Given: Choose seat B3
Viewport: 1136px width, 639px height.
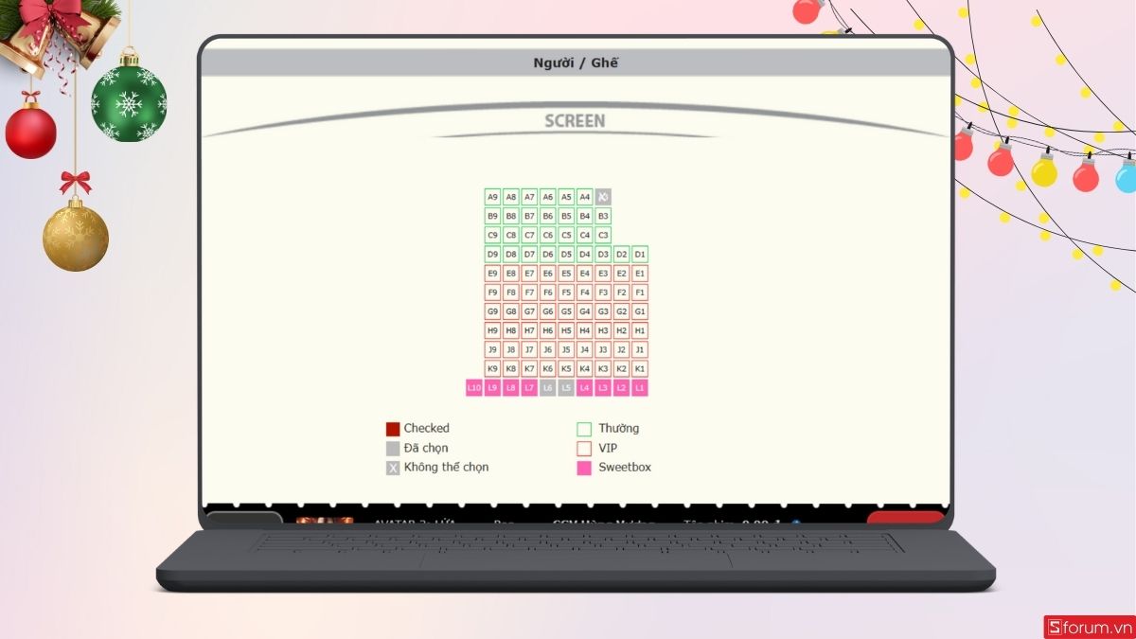Looking at the screenshot, I should click(603, 216).
